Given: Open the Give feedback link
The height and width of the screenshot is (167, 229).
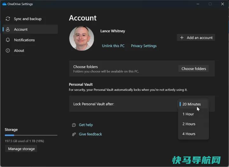Looking at the screenshot, I should click(90, 134).
